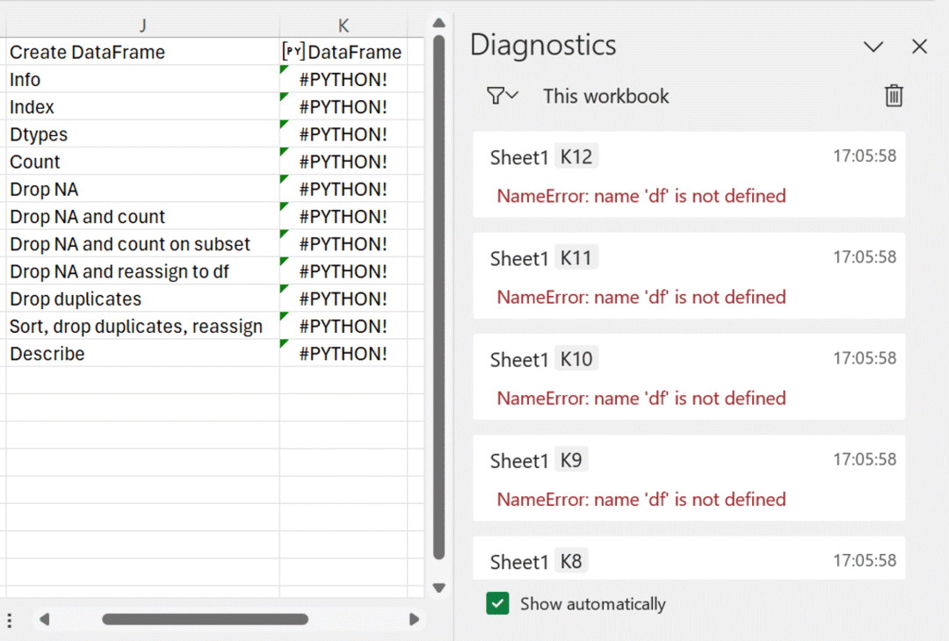
Task: Select the K9 cell reference badge
Action: [571, 459]
